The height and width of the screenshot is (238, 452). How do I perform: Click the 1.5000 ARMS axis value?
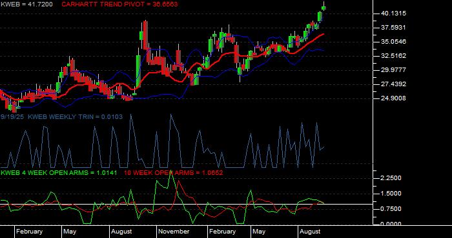(x=391, y=194)
